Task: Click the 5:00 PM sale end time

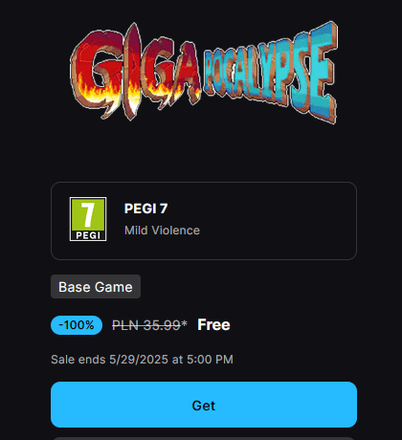Action: [210, 360]
